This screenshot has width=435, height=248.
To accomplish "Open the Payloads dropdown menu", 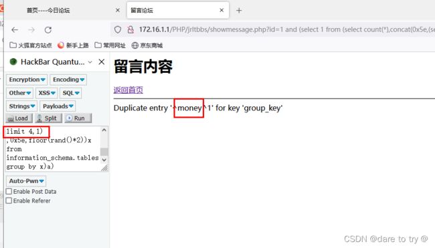I will (58, 106).
